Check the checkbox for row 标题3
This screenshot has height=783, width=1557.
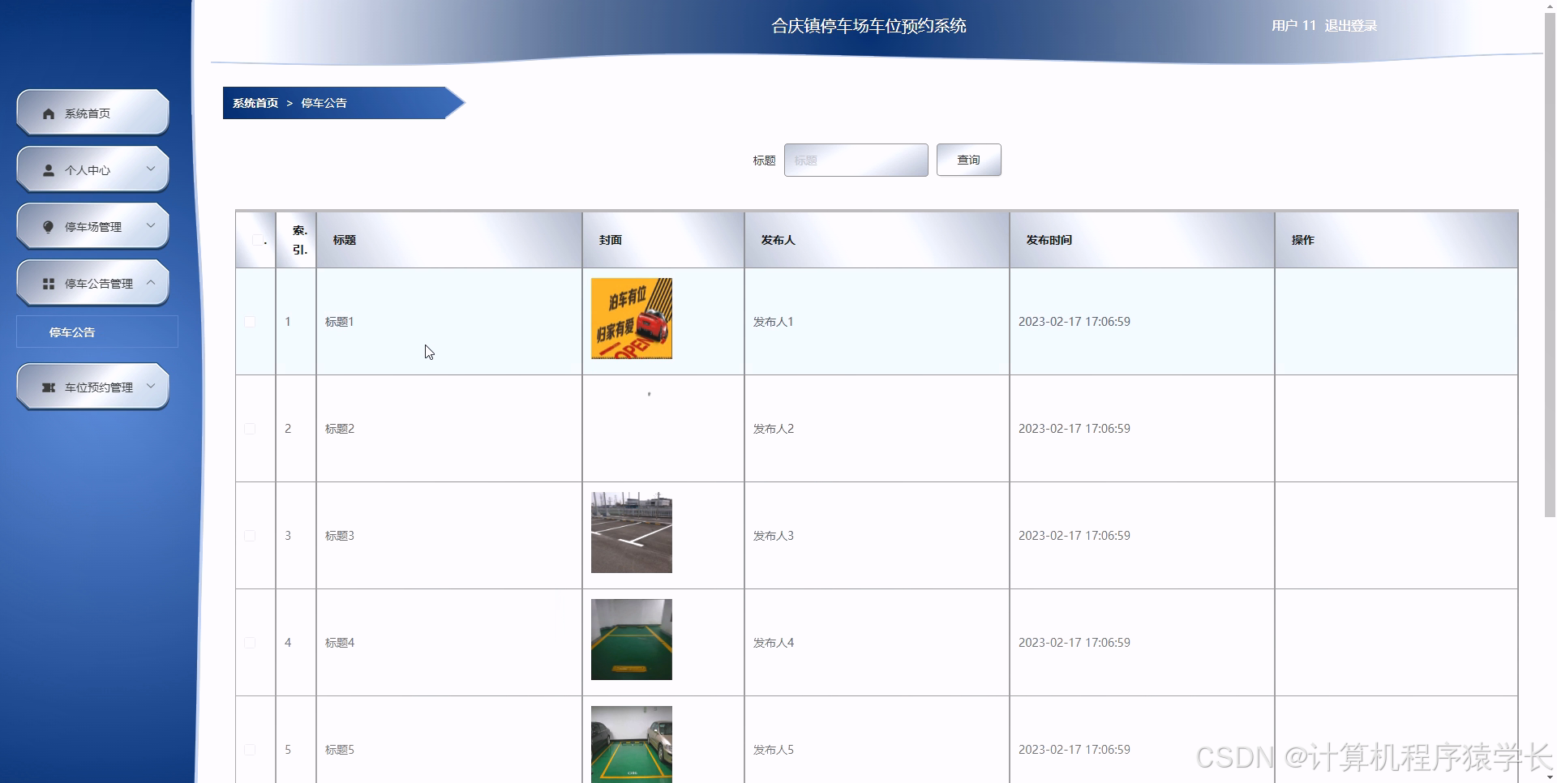[250, 536]
